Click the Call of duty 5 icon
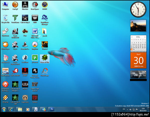 (x=25, y=19)
